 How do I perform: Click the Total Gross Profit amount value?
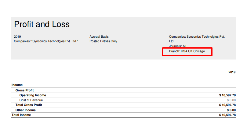click(x=227, y=105)
